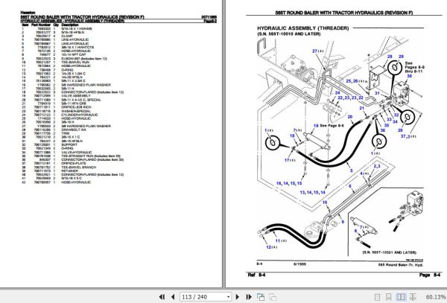
Task: Click callout 6 on hydraulic line
Action: (350, 186)
